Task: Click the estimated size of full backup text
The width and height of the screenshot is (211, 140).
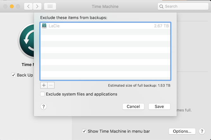Action: pos(139,85)
